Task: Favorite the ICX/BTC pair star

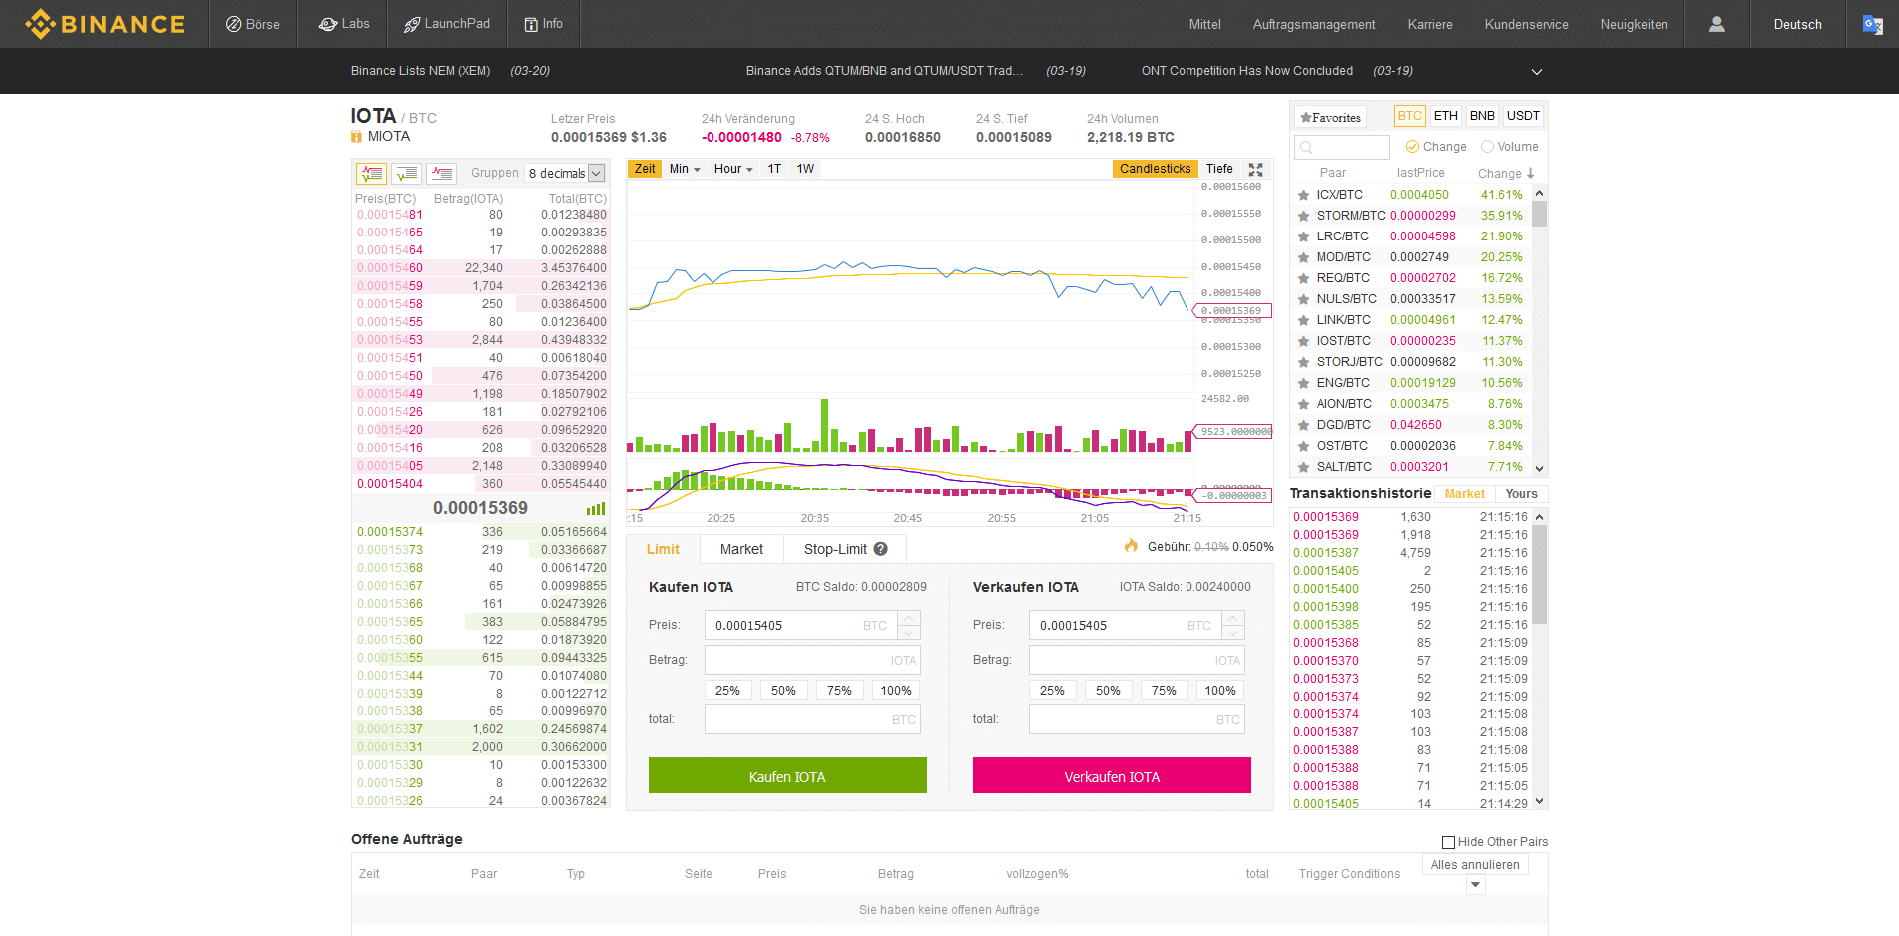Action: [x=1303, y=194]
